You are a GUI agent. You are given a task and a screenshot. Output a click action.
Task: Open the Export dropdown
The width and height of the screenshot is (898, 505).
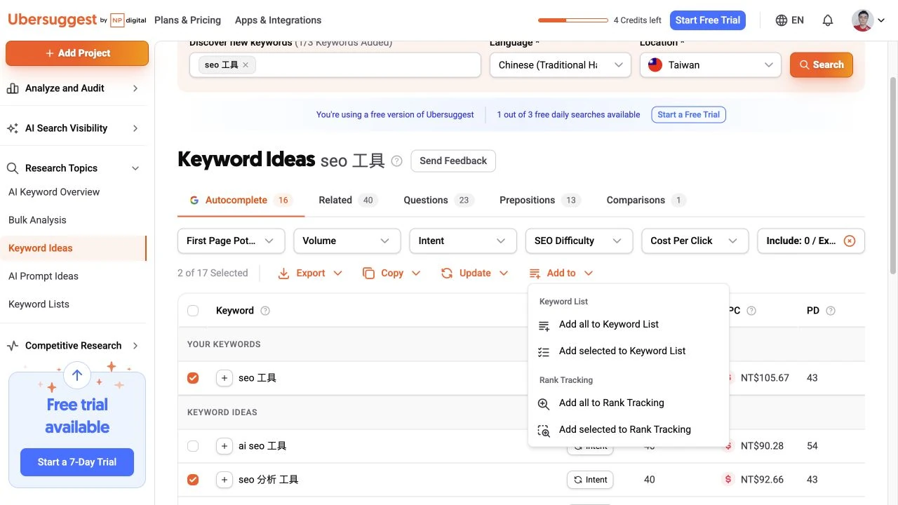click(310, 274)
